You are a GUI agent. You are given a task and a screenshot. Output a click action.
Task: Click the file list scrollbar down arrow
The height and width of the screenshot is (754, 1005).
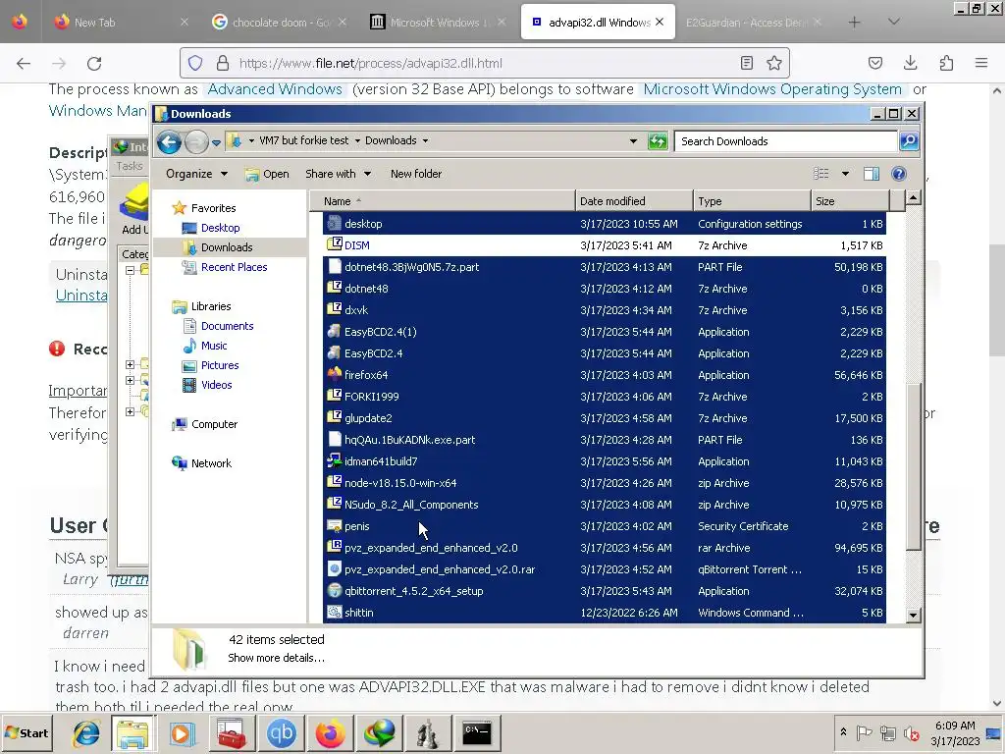914,615
